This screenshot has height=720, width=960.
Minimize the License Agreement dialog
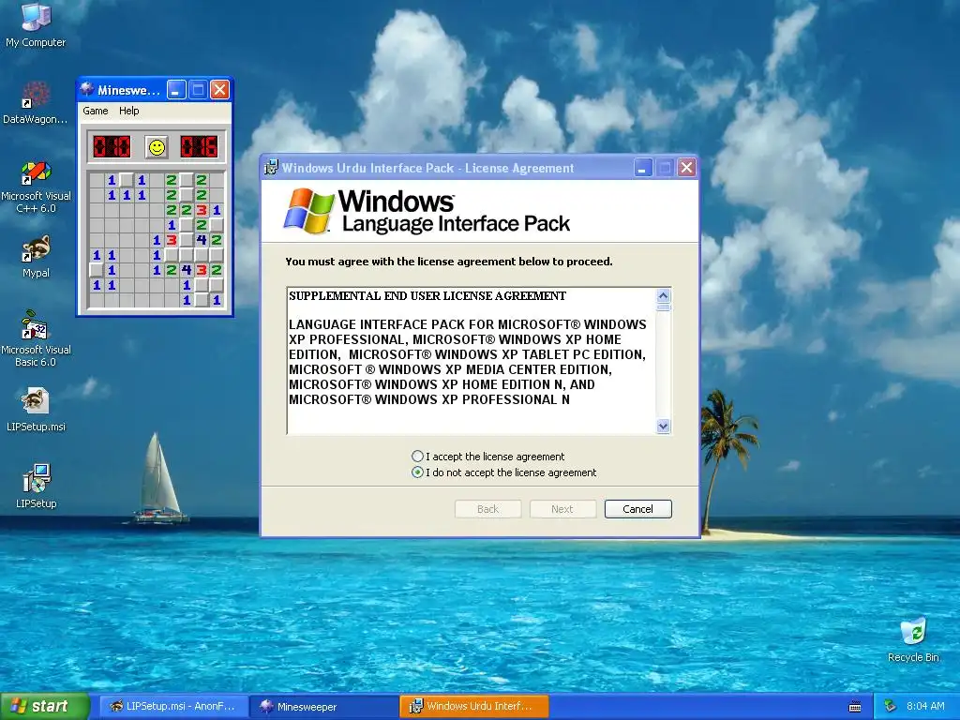(x=642, y=168)
